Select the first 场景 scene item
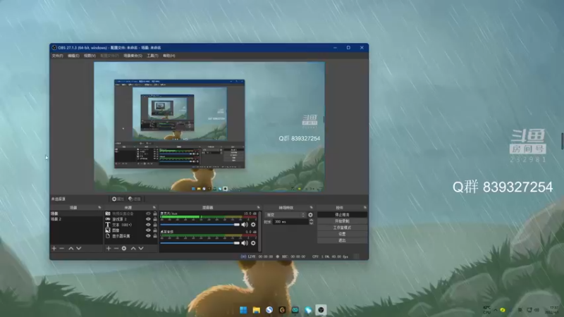564x317 pixels. (x=76, y=213)
